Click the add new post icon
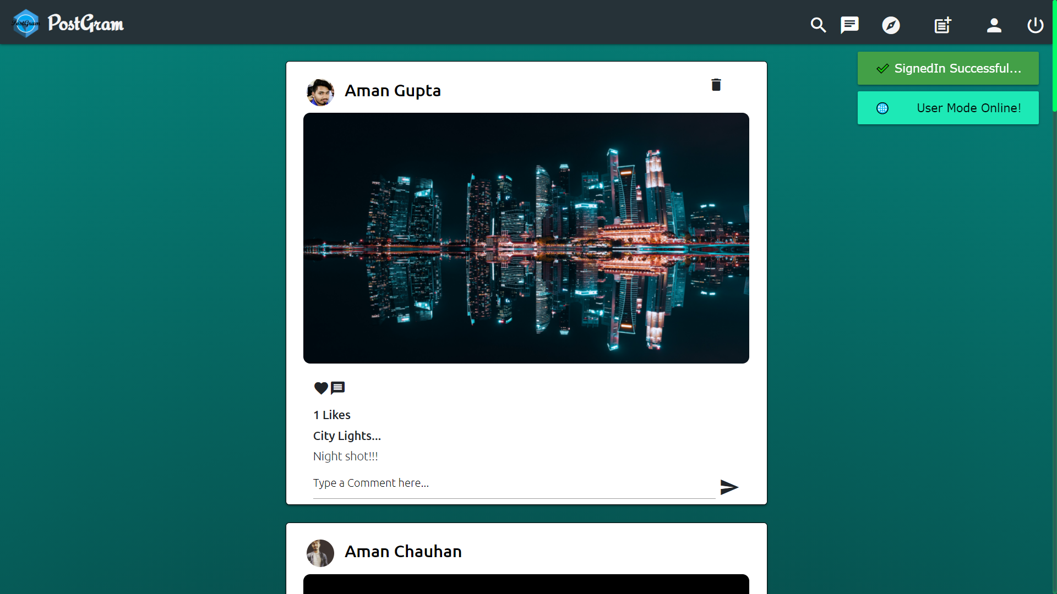Image resolution: width=1057 pixels, height=594 pixels. point(942,25)
